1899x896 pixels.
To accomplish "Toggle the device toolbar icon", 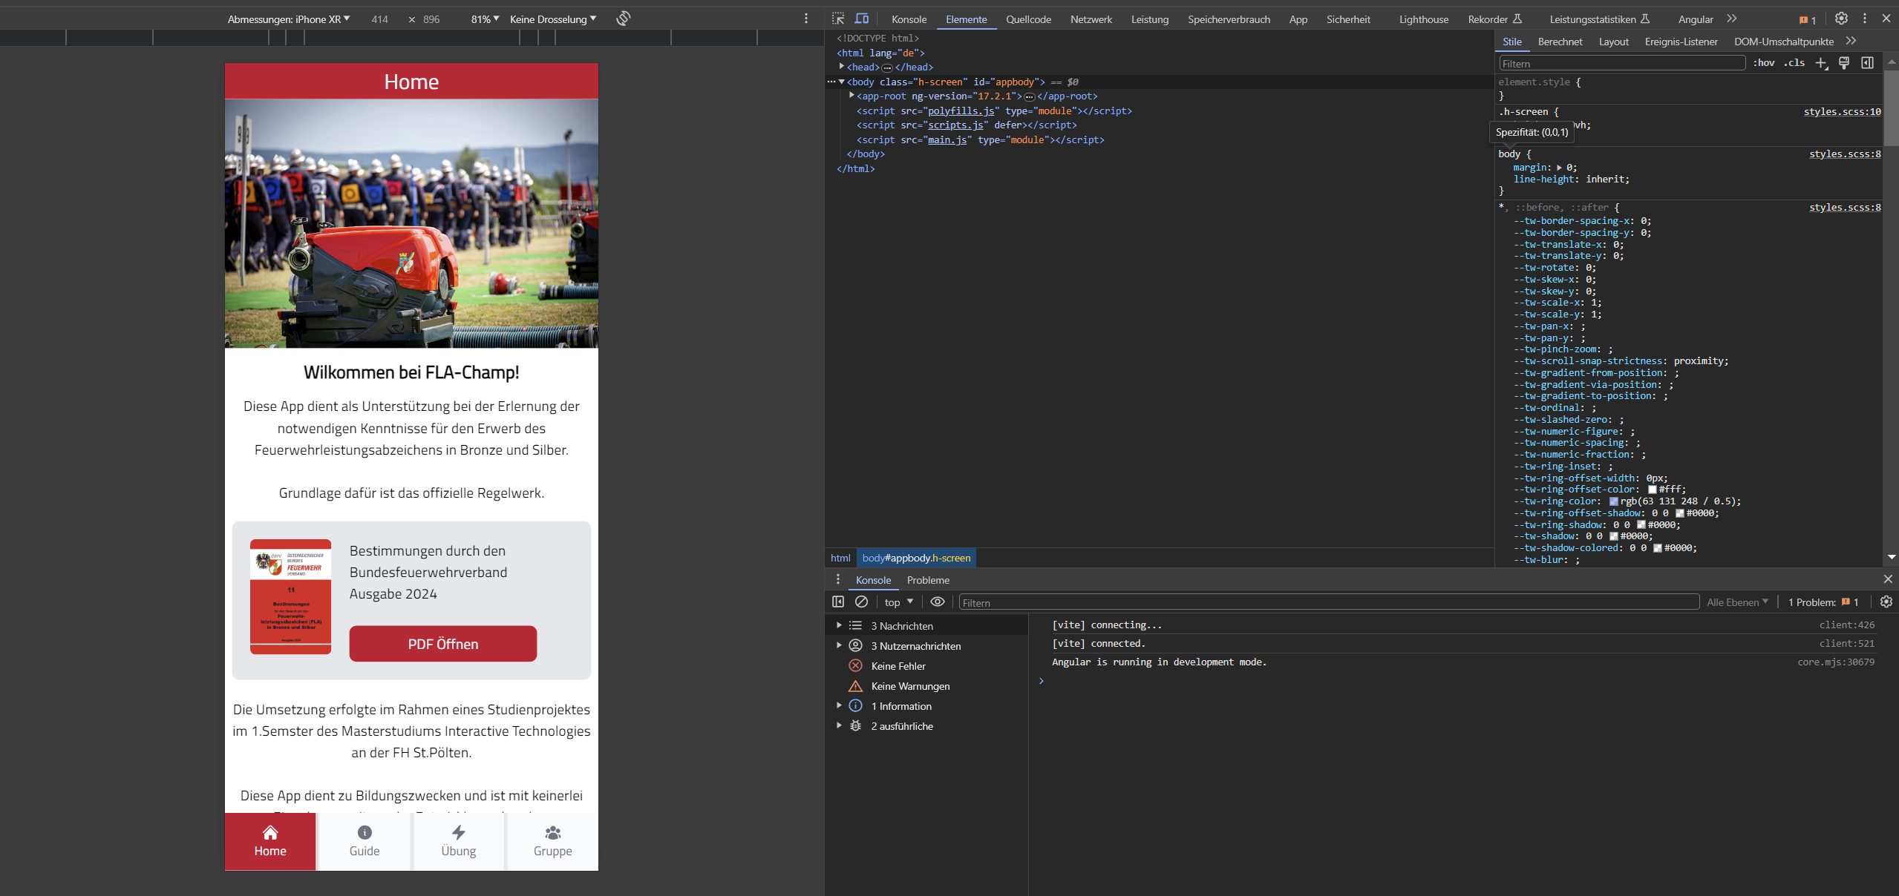I will point(862,19).
